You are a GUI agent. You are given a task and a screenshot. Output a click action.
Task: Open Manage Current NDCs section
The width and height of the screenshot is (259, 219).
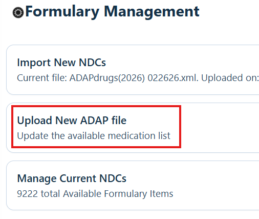[x=72, y=178]
